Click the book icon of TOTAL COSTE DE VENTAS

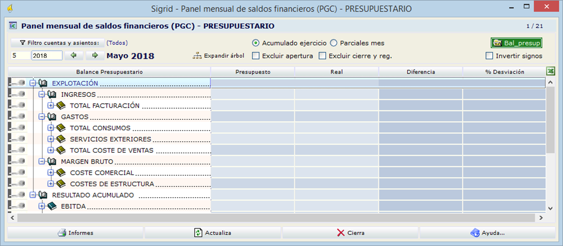click(61, 150)
